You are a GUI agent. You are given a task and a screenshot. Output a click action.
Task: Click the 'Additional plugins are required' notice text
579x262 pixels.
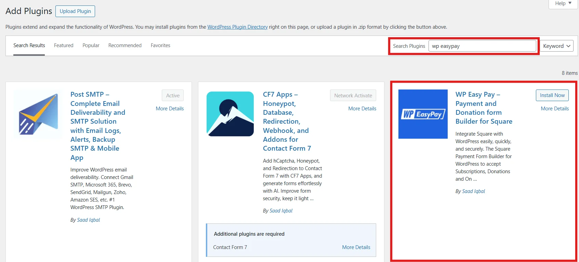pyautogui.click(x=249, y=234)
